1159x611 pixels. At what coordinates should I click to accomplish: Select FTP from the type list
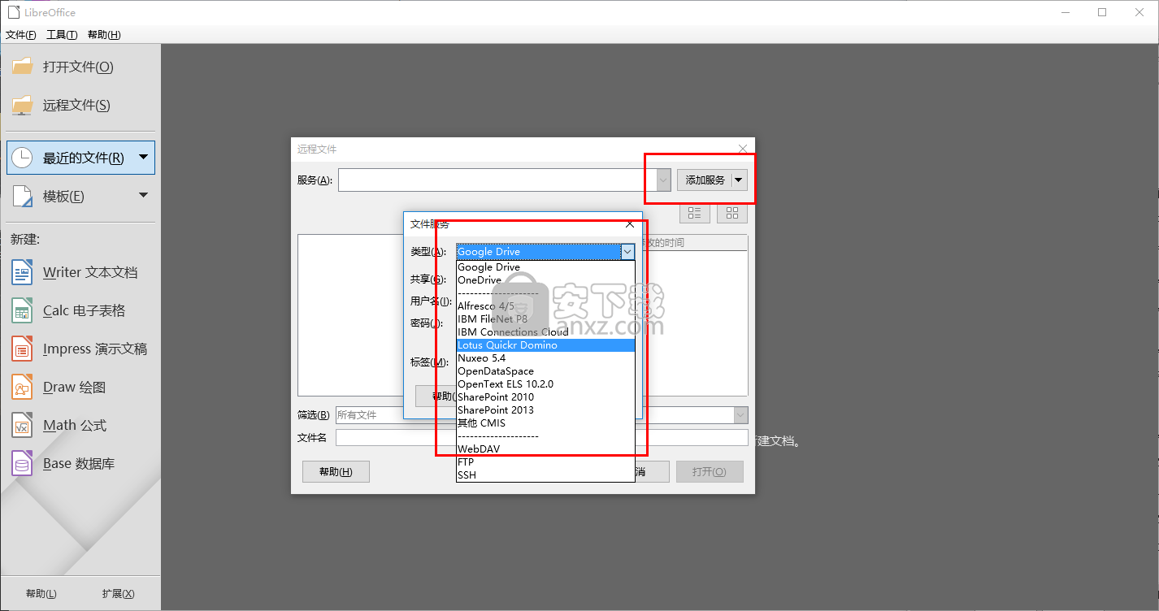pyautogui.click(x=545, y=462)
